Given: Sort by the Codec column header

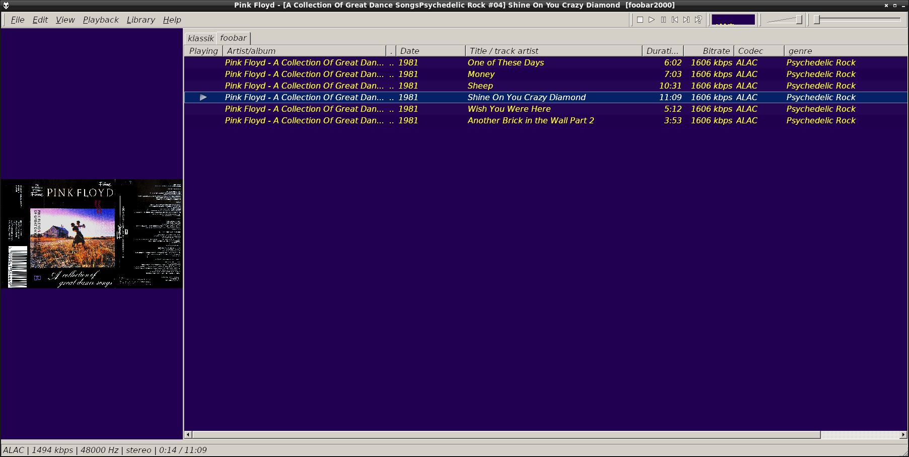Looking at the screenshot, I should pos(759,51).
